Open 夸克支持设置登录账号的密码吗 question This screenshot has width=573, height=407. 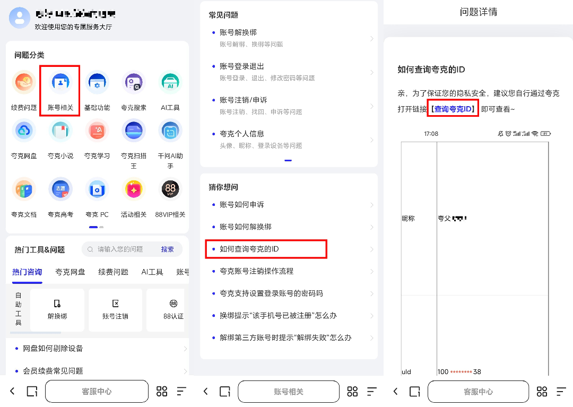[x=271, y=293]
